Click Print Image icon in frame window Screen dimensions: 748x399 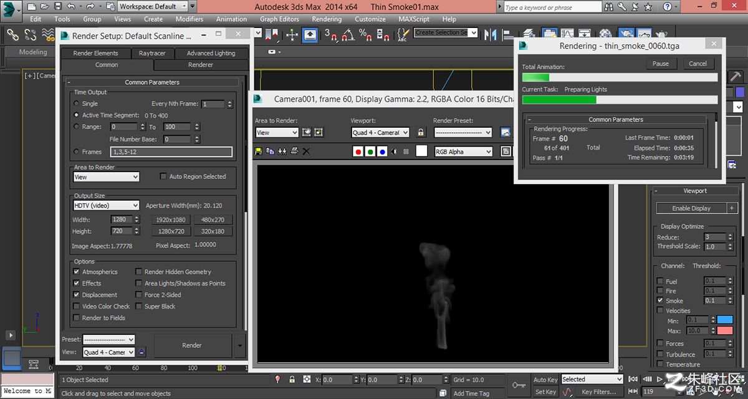point(294,151)
